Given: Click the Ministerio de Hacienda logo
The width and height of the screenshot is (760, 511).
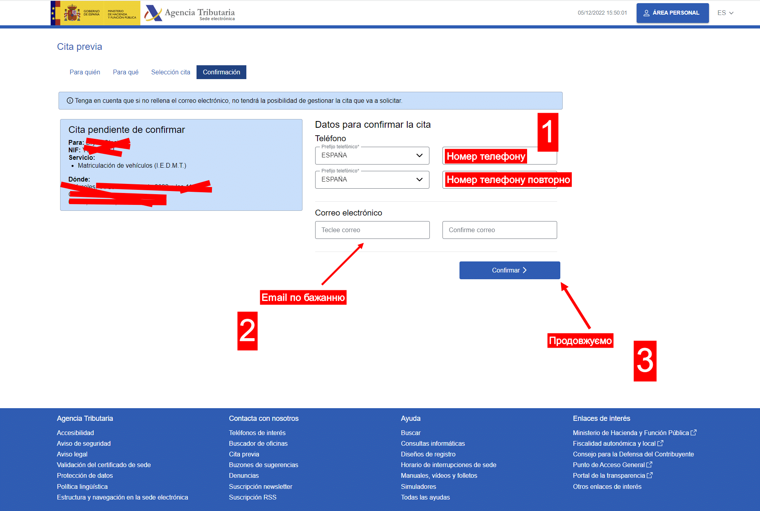Looking at the screenshot, I should click(x=121, y=13).
